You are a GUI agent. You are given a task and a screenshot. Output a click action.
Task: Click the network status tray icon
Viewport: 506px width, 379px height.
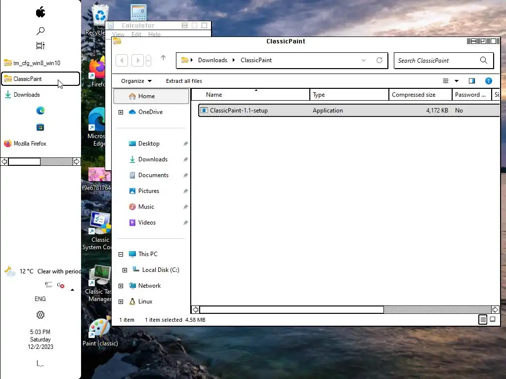coord(49,285)
